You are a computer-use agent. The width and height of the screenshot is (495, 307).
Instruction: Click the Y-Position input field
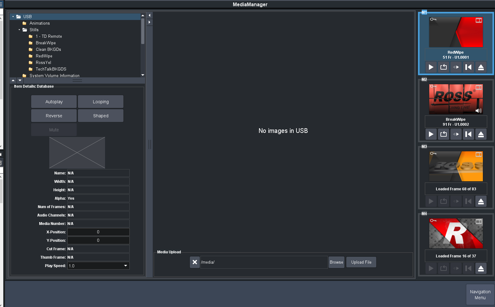coord(98,241)
